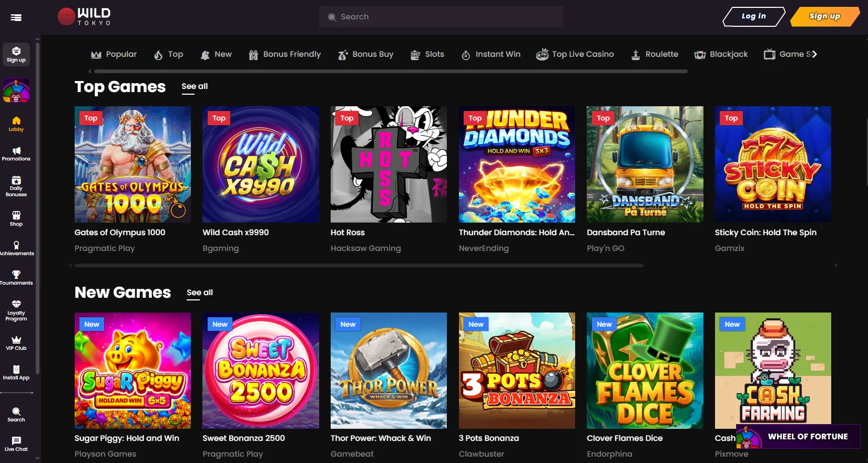Select the Blackjack category
This screenshot has width=868, height=463.
pos(721,54)
